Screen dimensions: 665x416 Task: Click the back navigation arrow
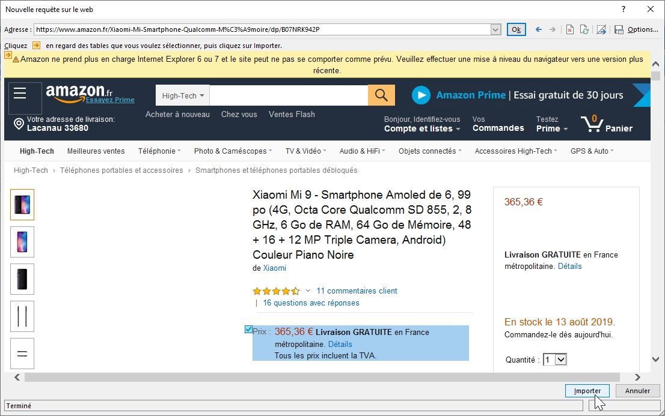539,29
